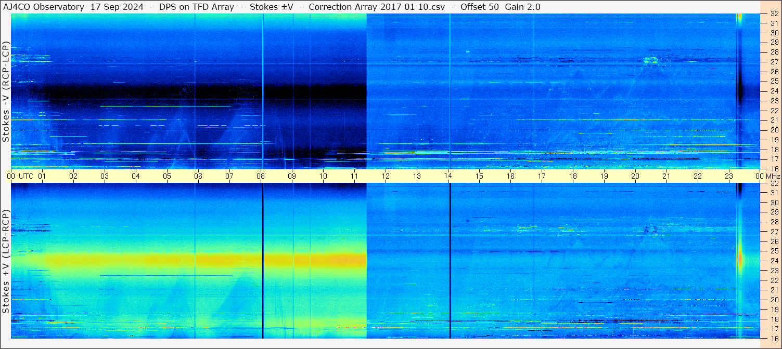The width and height of the screenshot is (782, 349).
Task: Click the 14 hour mark on the UTC axis
Action: tap(448, 176)
